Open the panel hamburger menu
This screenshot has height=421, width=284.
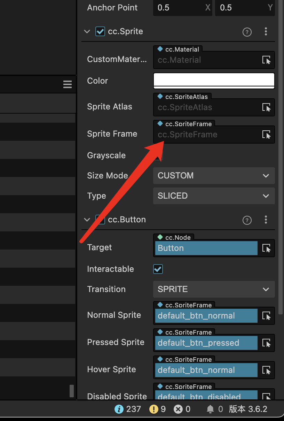[68, 84]
